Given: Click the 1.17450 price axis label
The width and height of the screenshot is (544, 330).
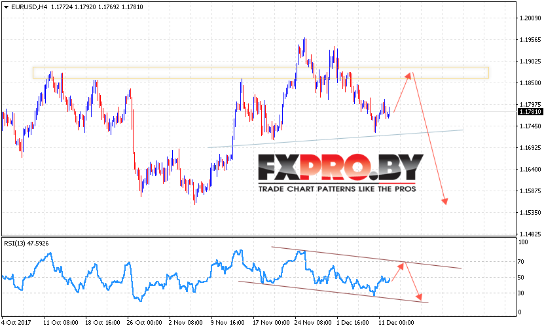Looking at the screenshot, I should pos(530,126).
